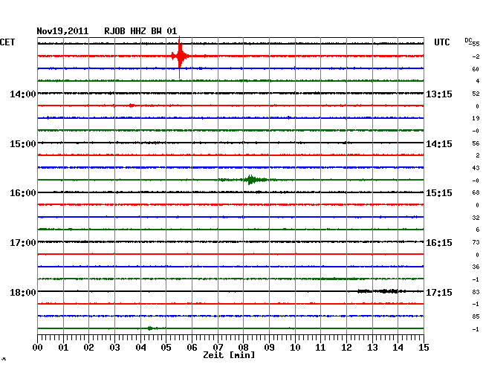483x367 pixels.
Task: Click the date label Nov19,2011
Action: pos(62,31)
